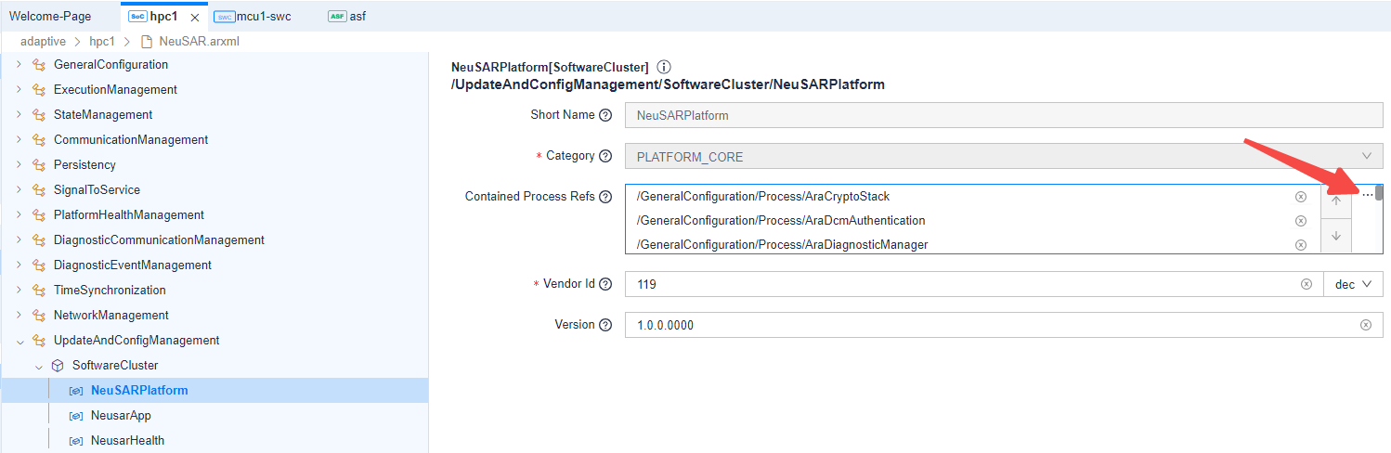
Task: Click help icon beside Contained Process Refs
Action: click(605, 197)
